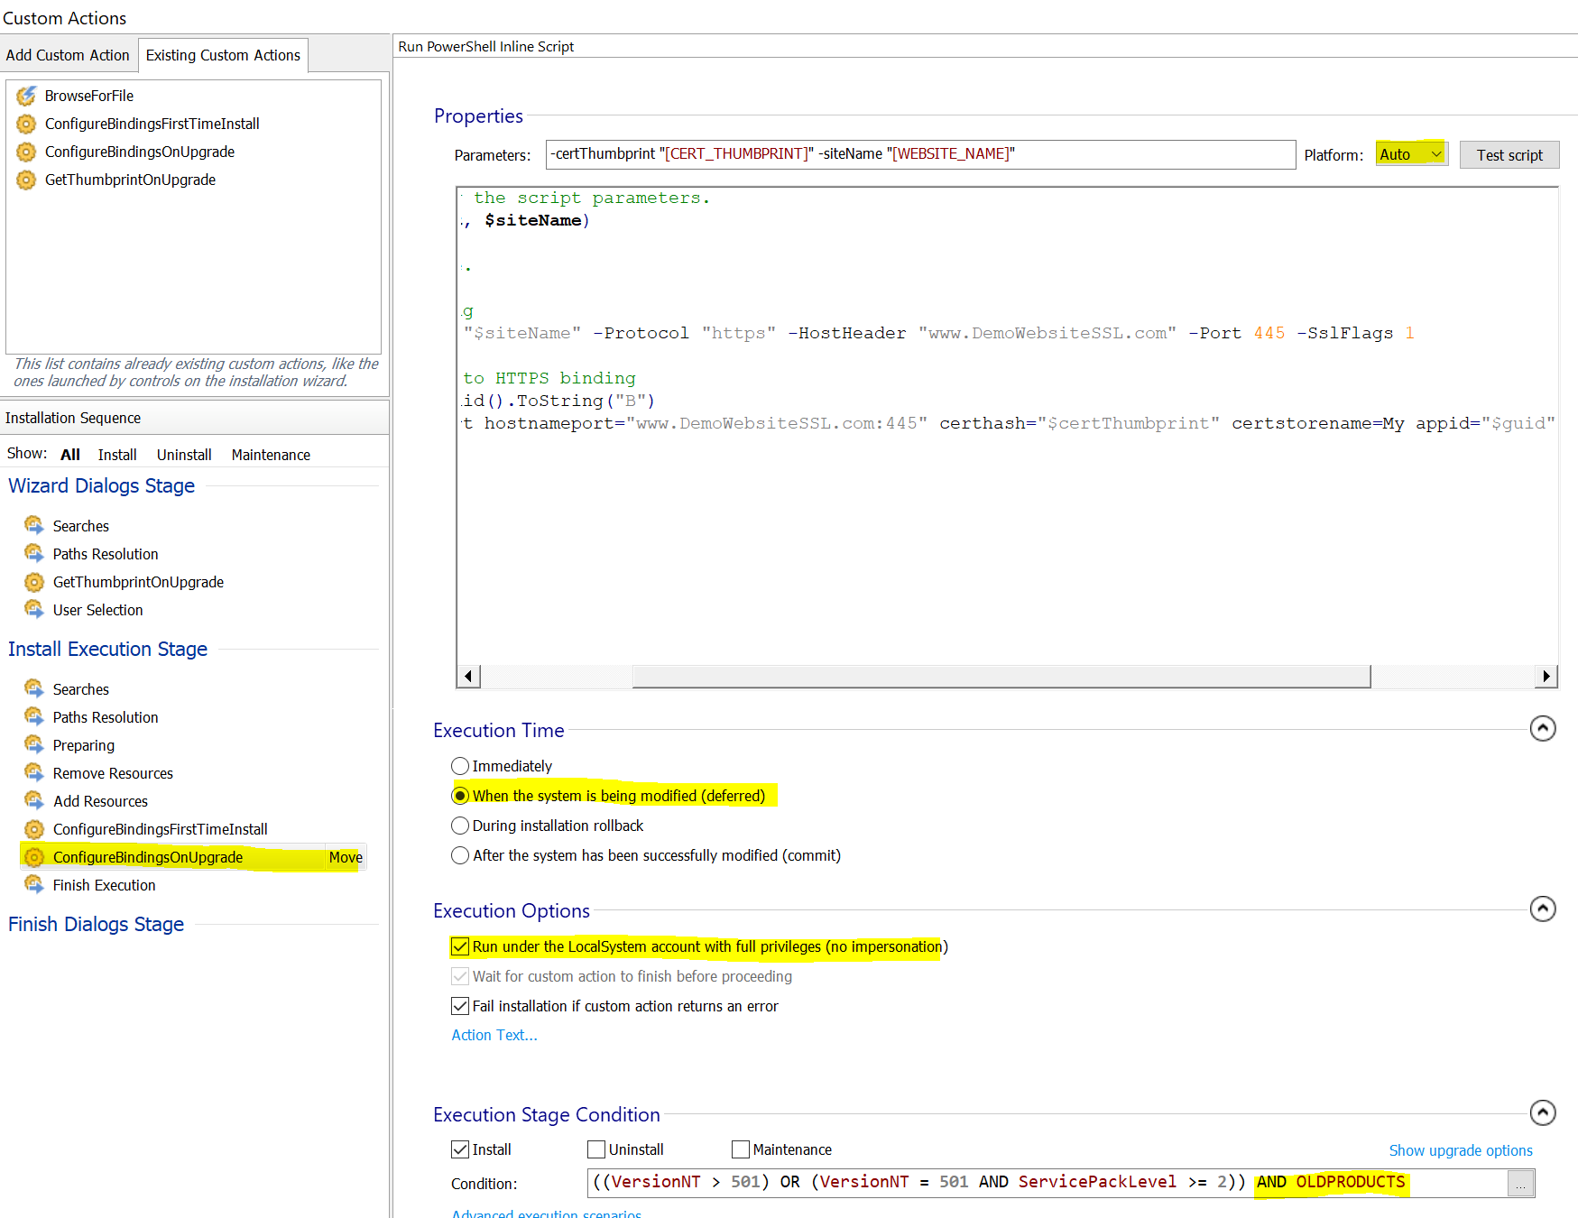This screenshot has width=1578, height=1218.
Task: Click the Install Execution Stage heading
Action: tap(107, 649)
